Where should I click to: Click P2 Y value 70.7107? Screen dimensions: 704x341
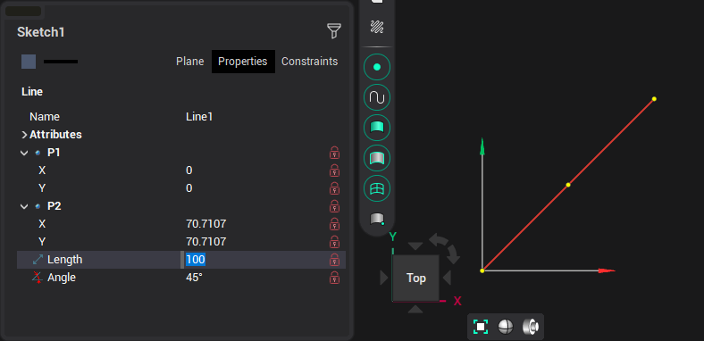pos(206,242)
